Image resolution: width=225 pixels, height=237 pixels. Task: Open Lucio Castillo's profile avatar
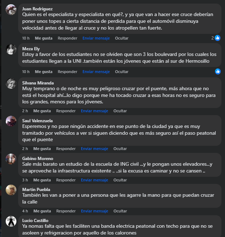point(11,221)
